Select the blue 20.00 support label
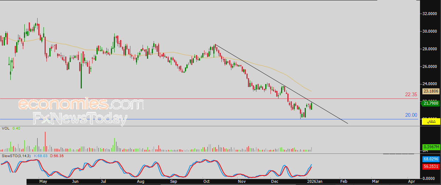This screenshot has height=185, width=441. (x=411, y=115)
